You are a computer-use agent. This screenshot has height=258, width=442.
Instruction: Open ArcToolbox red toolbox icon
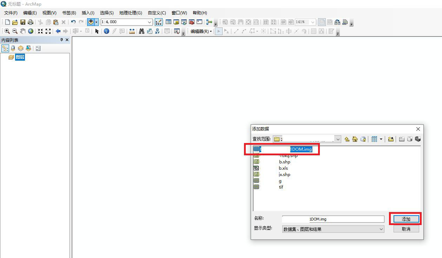pyautogui.click(x=192, y=22)
